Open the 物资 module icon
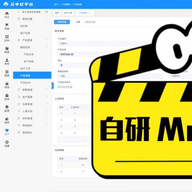Image resolution: width=192 pixels, height=192 pixels. [7, 50]
